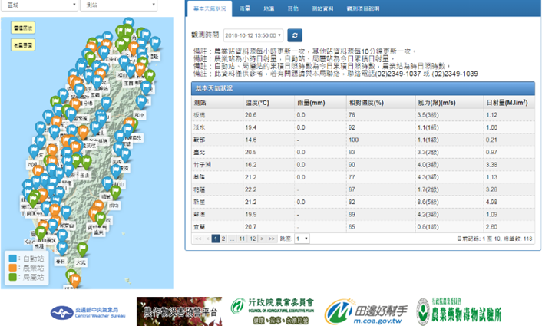Open the page jump dropdown
The image size is (542, 326).
click(x=302, y=239)
